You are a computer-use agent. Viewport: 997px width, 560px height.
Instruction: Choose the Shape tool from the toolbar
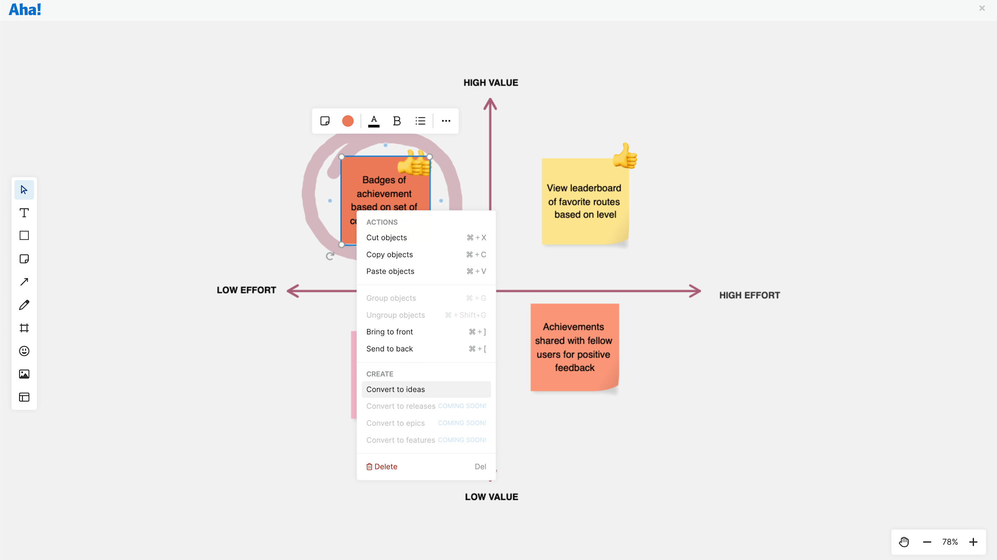pos(24,235)
